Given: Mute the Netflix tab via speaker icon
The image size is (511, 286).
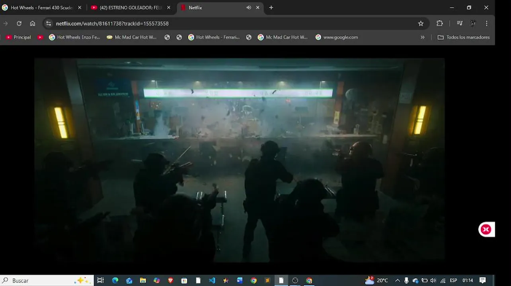Looking at the screenshot, I should [x=249, y=8].
